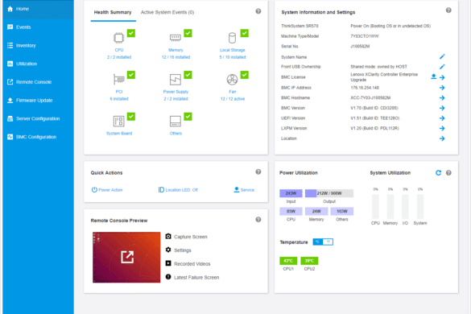Screen dimensions: 471x314
Task: Click the System Board health icon
Action: pyautogui.click(x=118, y=121)
